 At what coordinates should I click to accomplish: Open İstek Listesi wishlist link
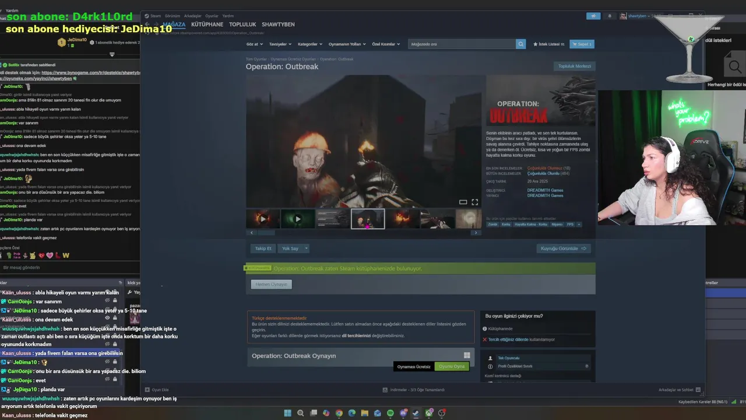[548, 44]
